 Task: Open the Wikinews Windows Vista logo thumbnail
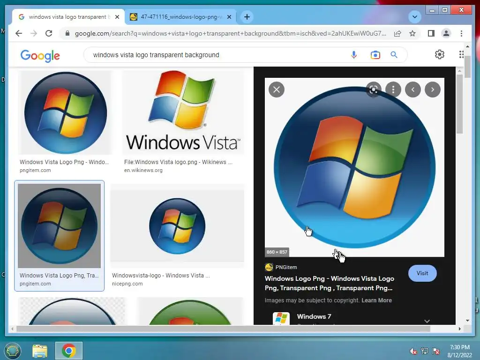(x=183, y=112)
